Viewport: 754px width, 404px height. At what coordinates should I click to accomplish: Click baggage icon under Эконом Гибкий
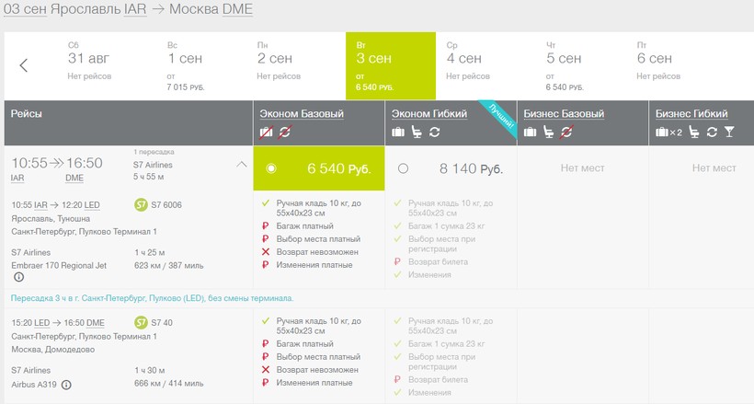(398, 132)
